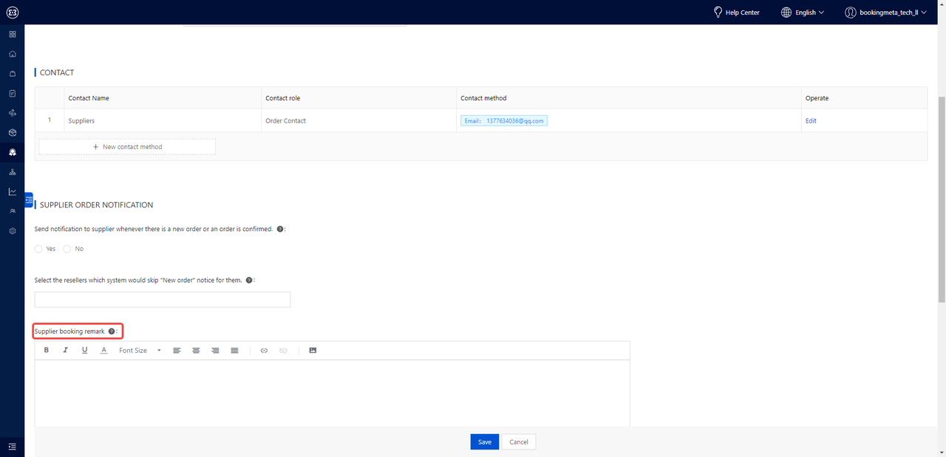Open the Help Center
946x457 pixels.
point(736,13)
